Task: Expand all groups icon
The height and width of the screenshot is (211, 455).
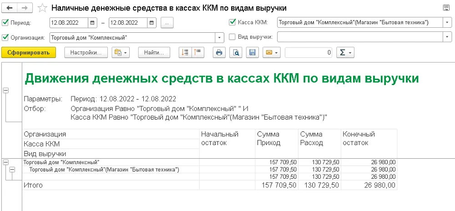Action: click(185, 52)
